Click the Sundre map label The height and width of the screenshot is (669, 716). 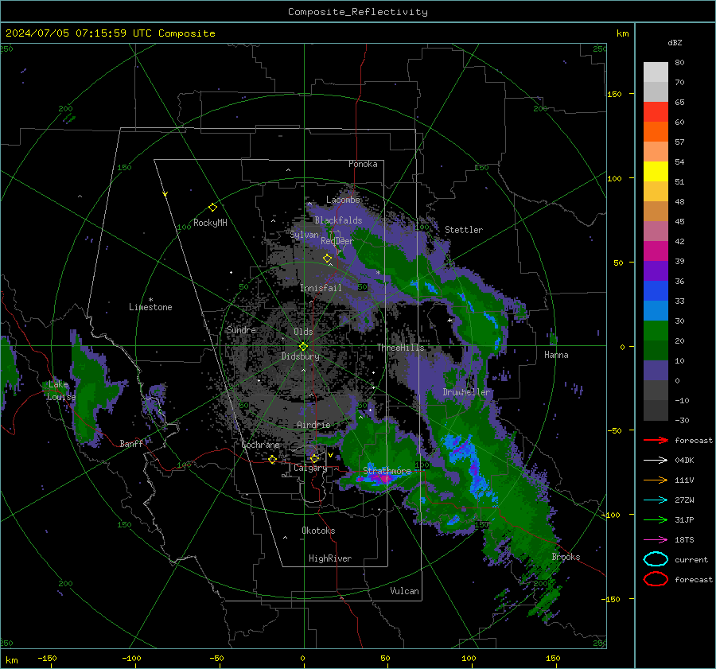[x=241, y=329]
